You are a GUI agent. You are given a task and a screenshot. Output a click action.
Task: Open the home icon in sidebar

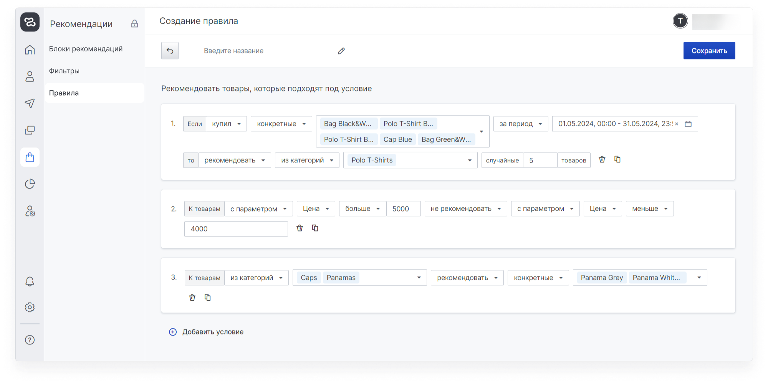30,50
